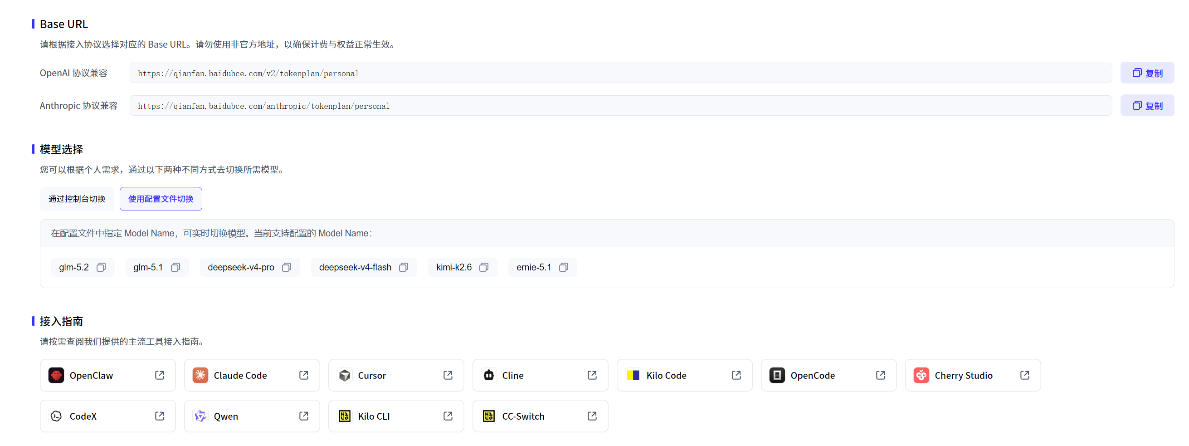Open the OpenClaw guide external link icon
The width and height of the screenshot is (1189, 446).
point(160,375)
